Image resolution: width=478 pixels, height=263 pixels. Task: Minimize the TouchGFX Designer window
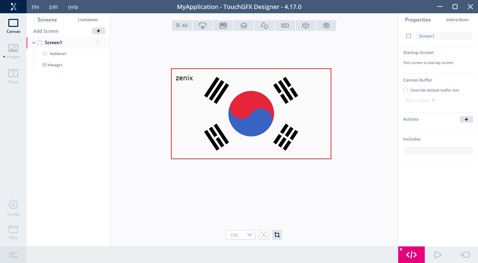(440, 7)
